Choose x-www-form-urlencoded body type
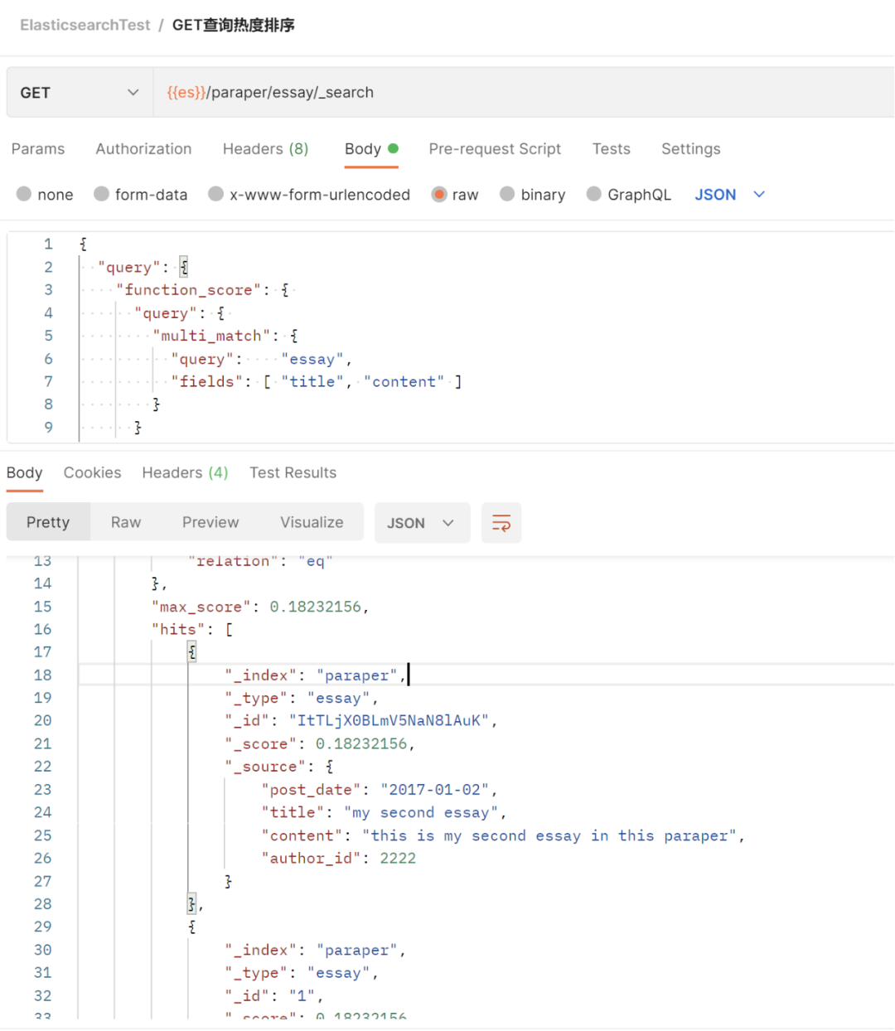 (x=216, y=194)
